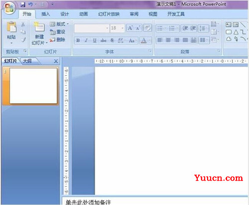This screenshot has height=205, width=249.
Task: Switch to the 动画 Animations tab
Action: pyautogui.click(x=83, y=14)
